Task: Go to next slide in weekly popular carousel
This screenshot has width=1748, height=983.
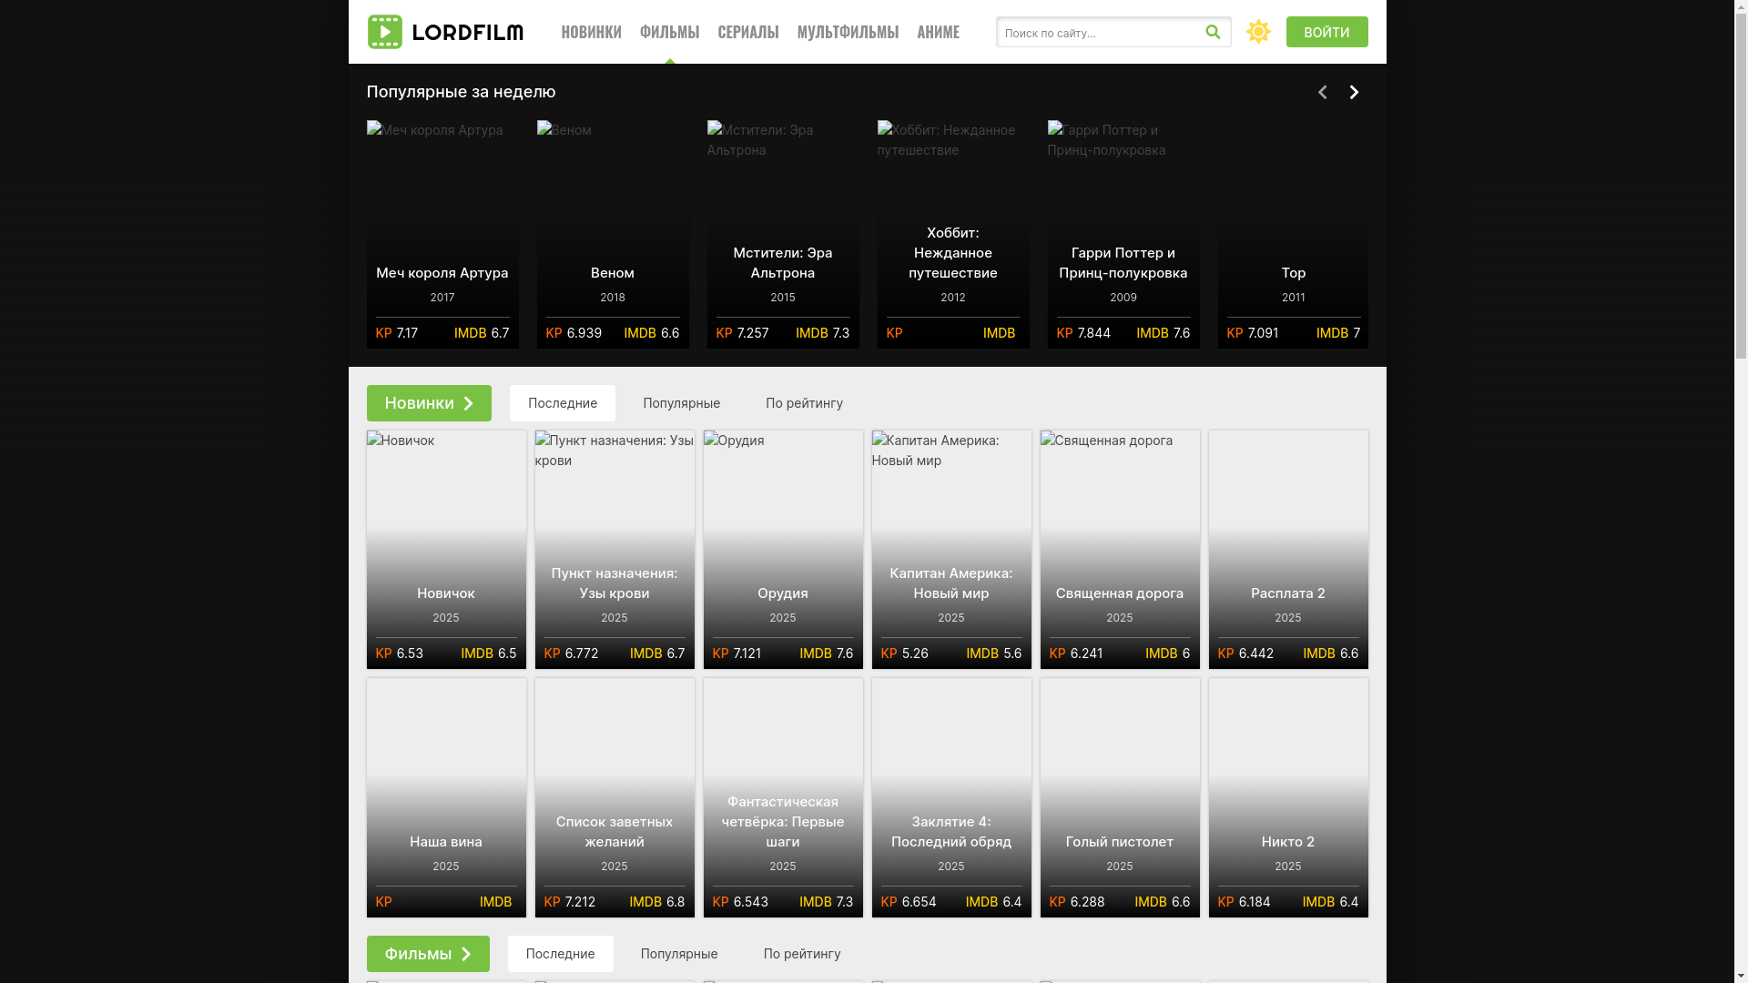Action: pos(1354,92)
